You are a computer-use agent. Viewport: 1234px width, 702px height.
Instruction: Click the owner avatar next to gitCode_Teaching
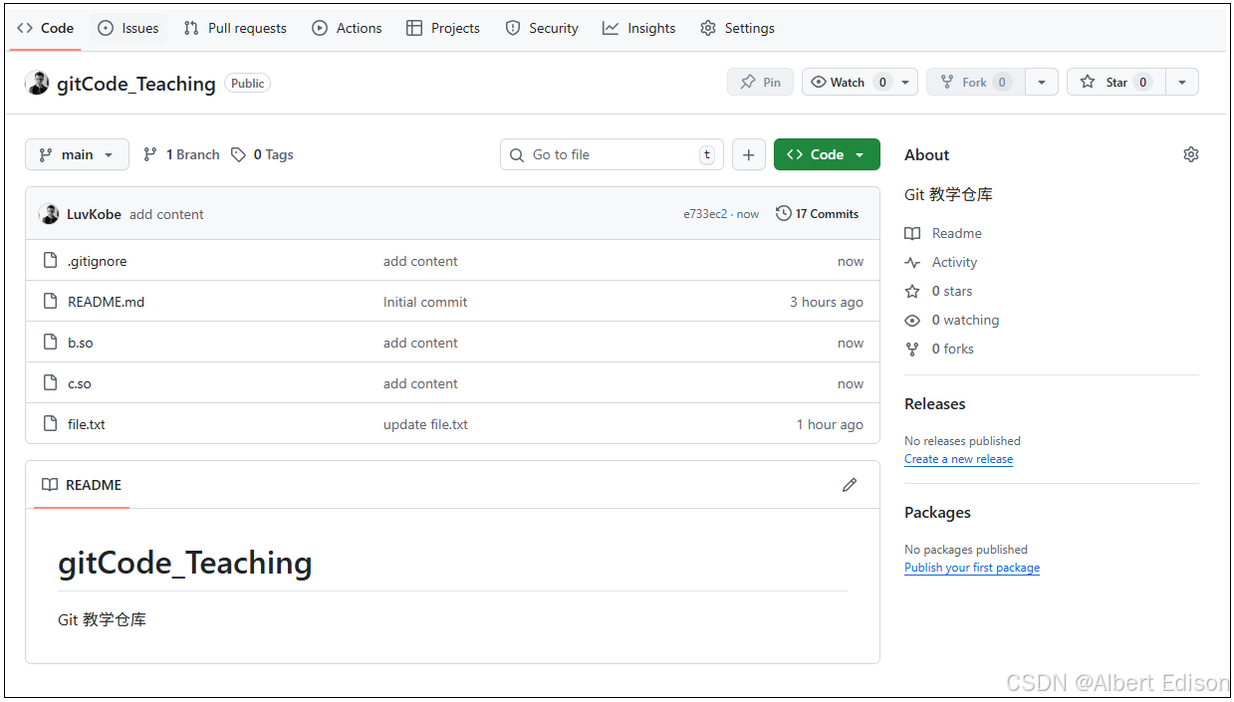[37, 83]
